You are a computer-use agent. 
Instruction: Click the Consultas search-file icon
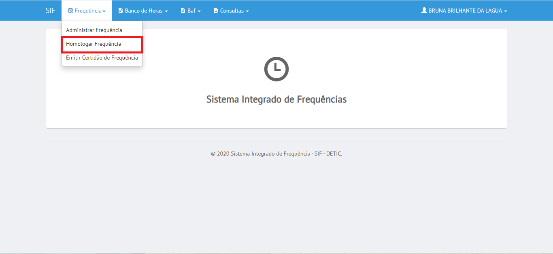(x=216, y=11)
